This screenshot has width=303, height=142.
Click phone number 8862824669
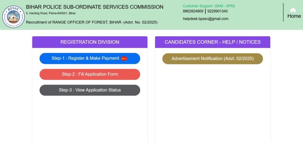[x=193, y=11]
